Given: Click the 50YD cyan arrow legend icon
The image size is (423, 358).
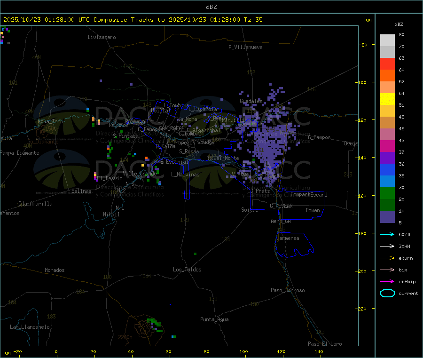Looking at the screenshot, I should (x=387, y=234).
